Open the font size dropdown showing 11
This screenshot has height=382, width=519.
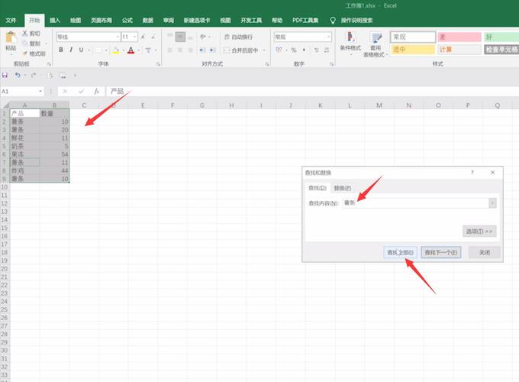click(135, 37)
